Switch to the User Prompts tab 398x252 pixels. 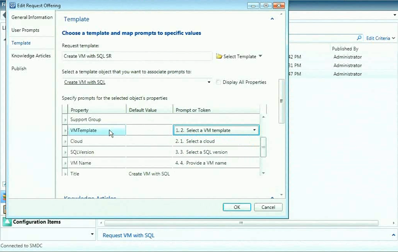coord(25,30)
